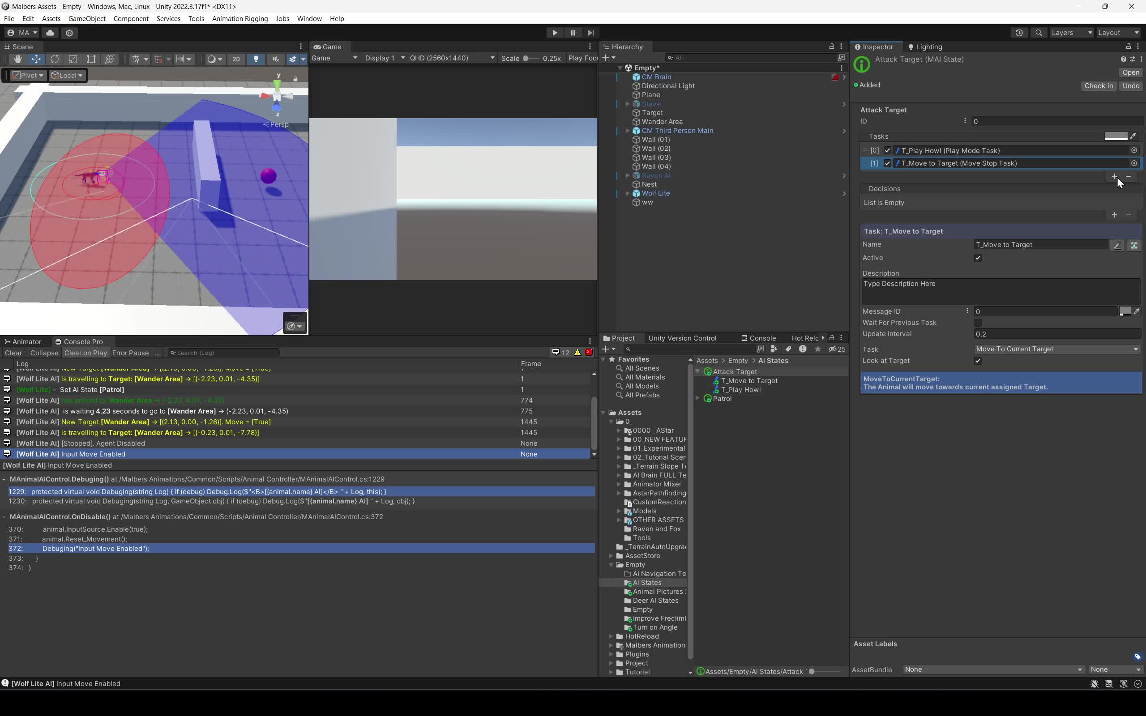This screenshot has width=1146, height=716.
Task: Select the Rect transform tool
Action: pyautogui.click(x=91, y=59)
